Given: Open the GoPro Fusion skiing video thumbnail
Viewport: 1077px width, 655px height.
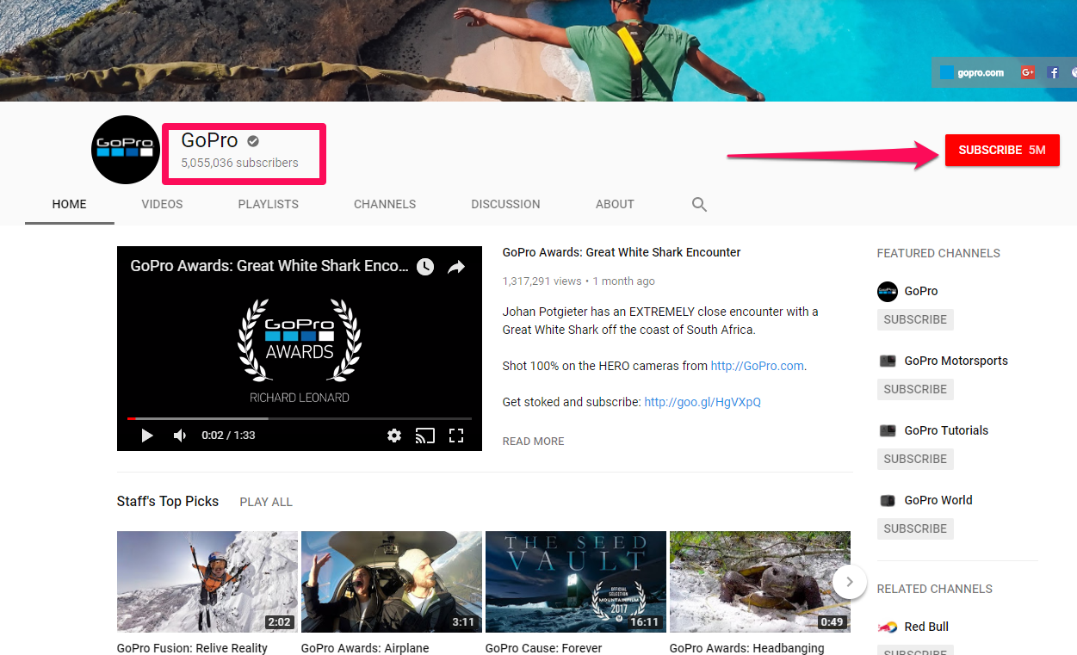Looking at the screenshot, I should pos(207,582).
